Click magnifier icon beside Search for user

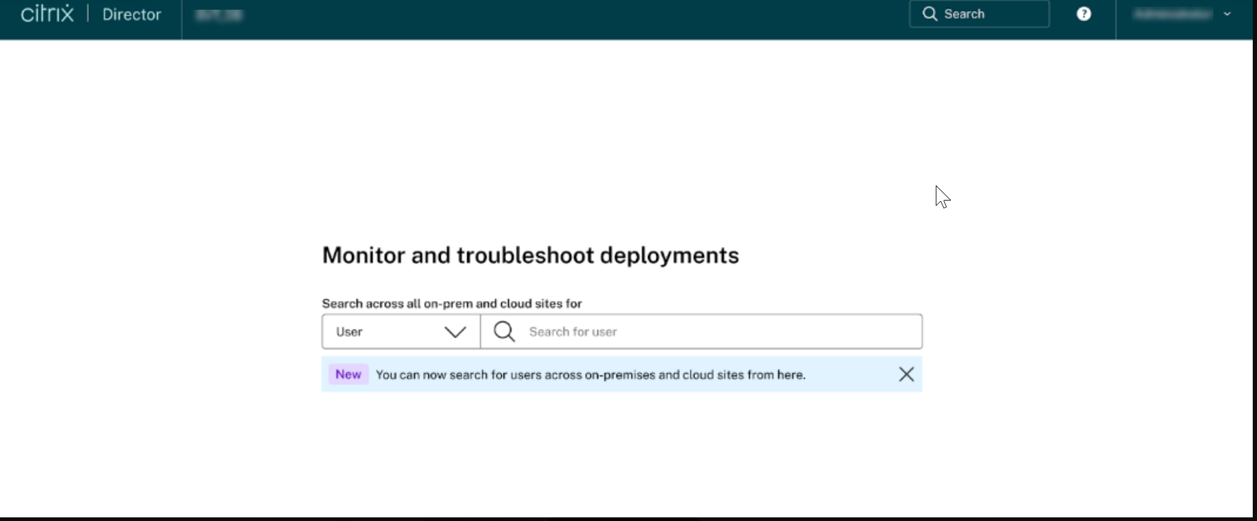(x=504, y=332)
